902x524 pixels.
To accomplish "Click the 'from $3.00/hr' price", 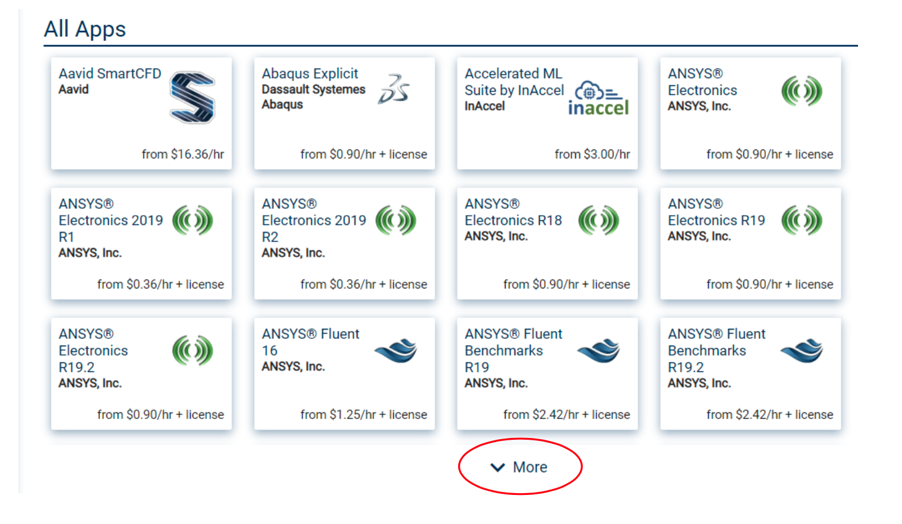I will (x=592, y=154).
